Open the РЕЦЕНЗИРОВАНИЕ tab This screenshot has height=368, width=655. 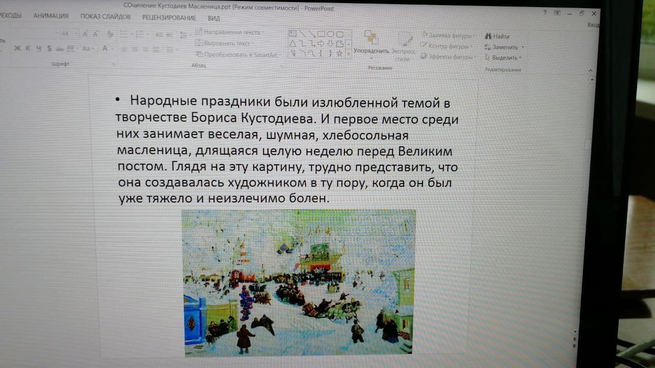169,18
